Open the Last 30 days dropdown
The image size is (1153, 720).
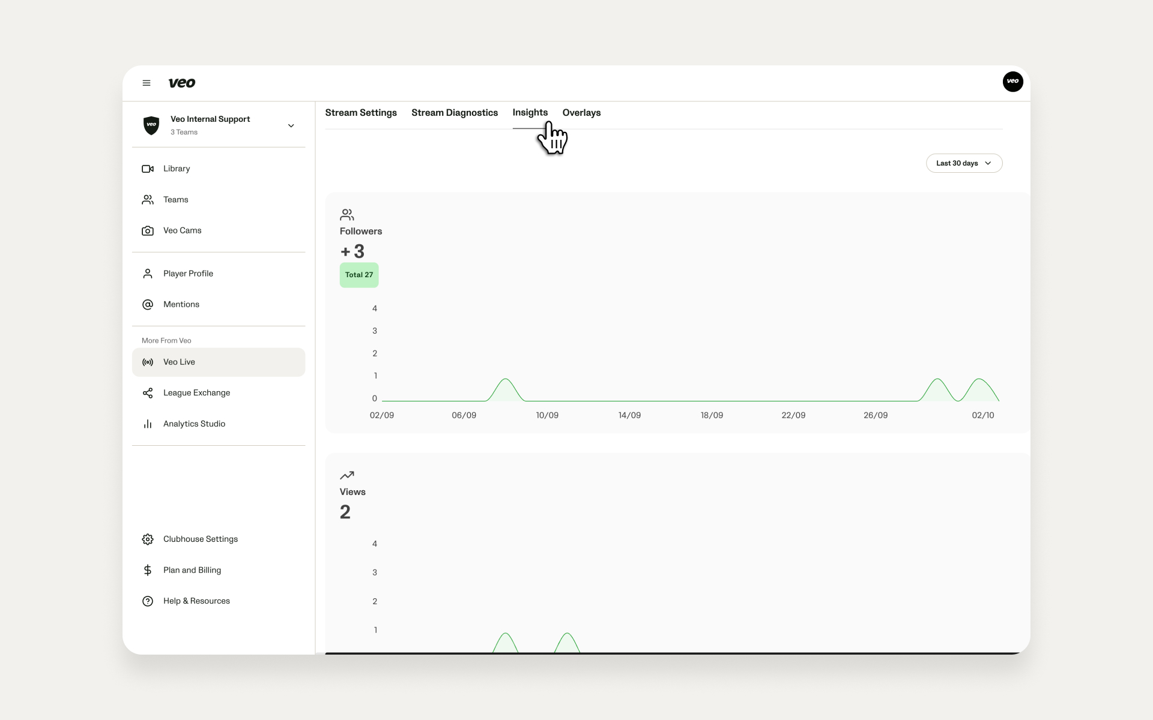click(x=964, y=163)
